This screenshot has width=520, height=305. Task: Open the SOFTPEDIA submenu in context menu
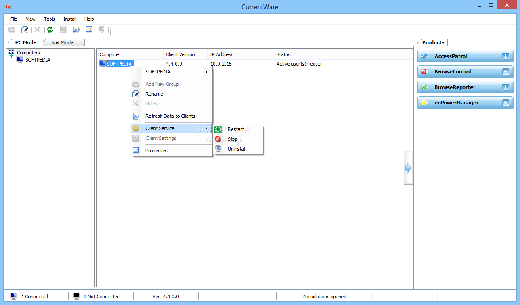point(172,72)
